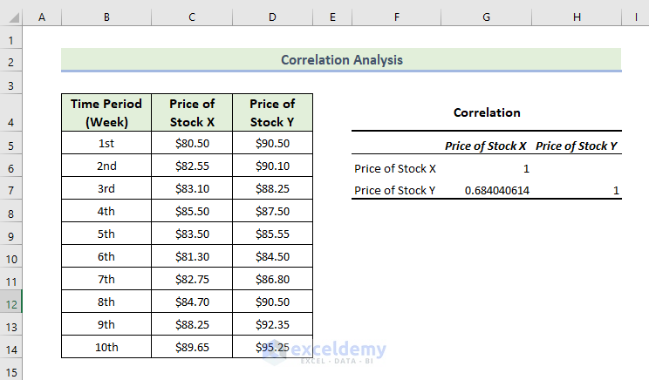Select column G header
This screenshot has width=649, height=380.
coord(486,17)
